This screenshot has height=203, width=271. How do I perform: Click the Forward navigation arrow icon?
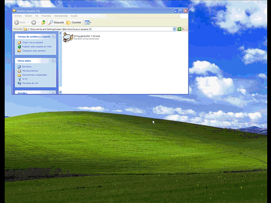coord(33,22)
